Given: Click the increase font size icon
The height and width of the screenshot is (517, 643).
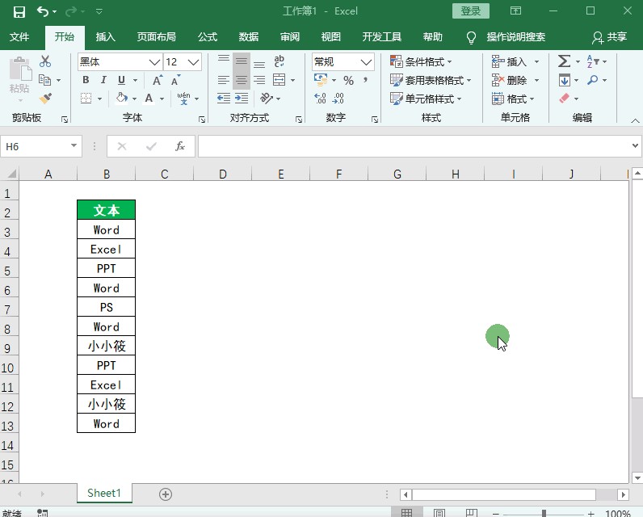Looking at the screenshot, I should coord(158,81).
